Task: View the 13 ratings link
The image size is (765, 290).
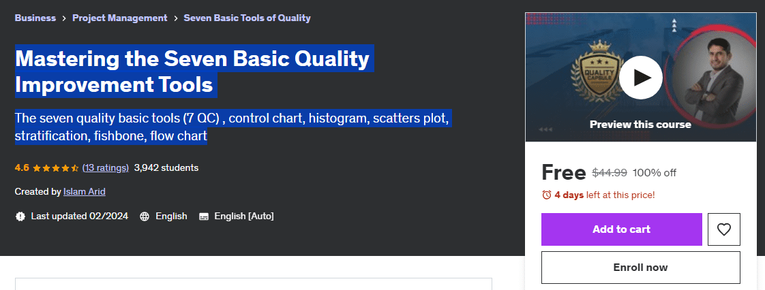Action: 106,167
